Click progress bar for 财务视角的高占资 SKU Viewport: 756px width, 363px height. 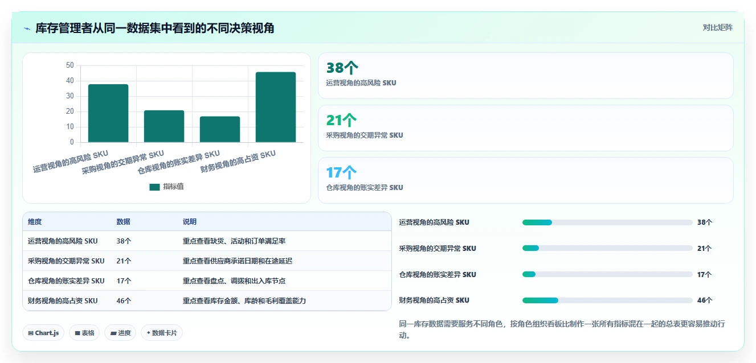pyautogui.click(x=607, y=300)
